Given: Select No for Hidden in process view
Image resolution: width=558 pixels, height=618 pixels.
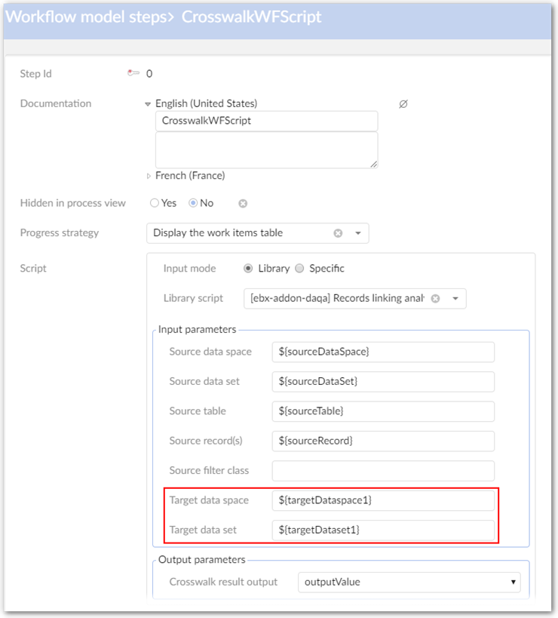Looking at the screenshot, I should [193, 203].
